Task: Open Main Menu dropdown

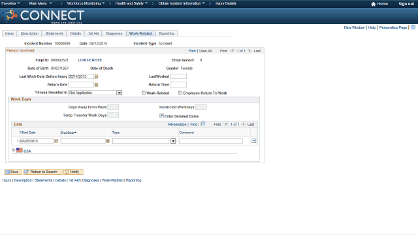Action: pyautogui.click(x=40, y=3)
